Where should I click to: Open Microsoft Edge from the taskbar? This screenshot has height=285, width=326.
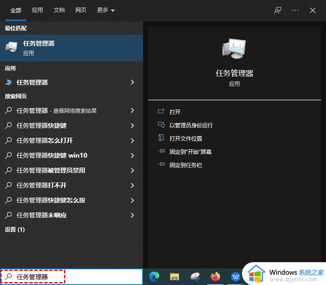154,277
